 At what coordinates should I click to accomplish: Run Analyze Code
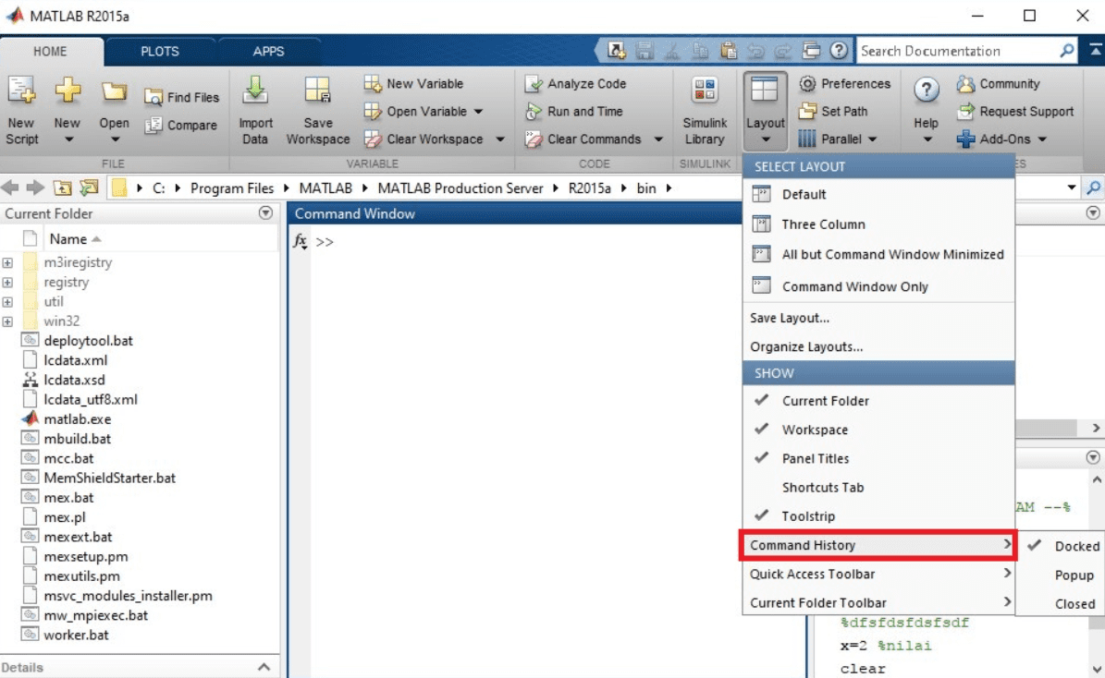point(576,84)
